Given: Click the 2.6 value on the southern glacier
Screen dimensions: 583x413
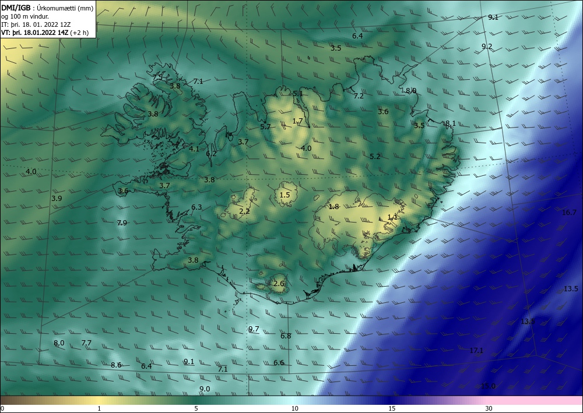Looking at the screenshot, I should [279, 284].
